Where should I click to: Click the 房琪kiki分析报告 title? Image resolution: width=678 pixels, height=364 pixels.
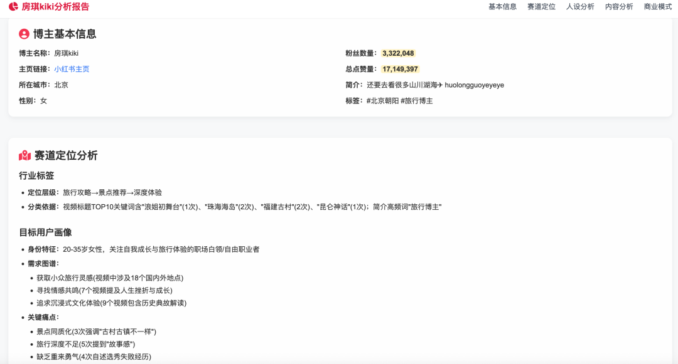(x=55, y=6)
